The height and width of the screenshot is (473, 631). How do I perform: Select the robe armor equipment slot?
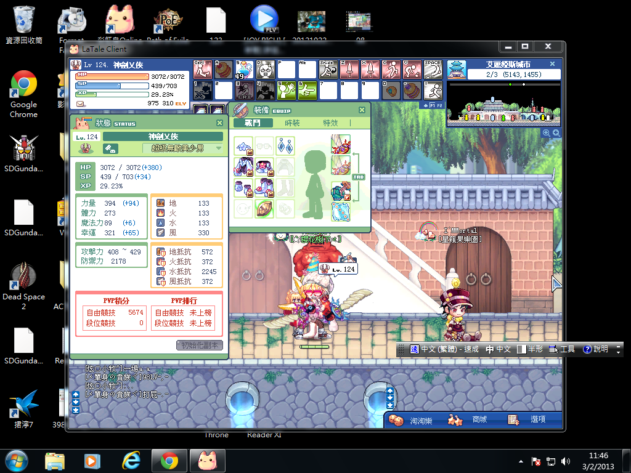tap(243, 167)
